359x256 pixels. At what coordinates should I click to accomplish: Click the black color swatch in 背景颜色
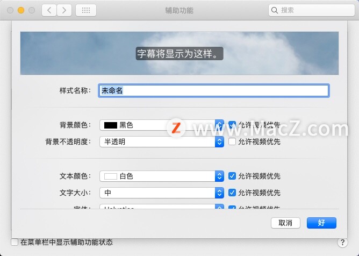click(111, 125)
